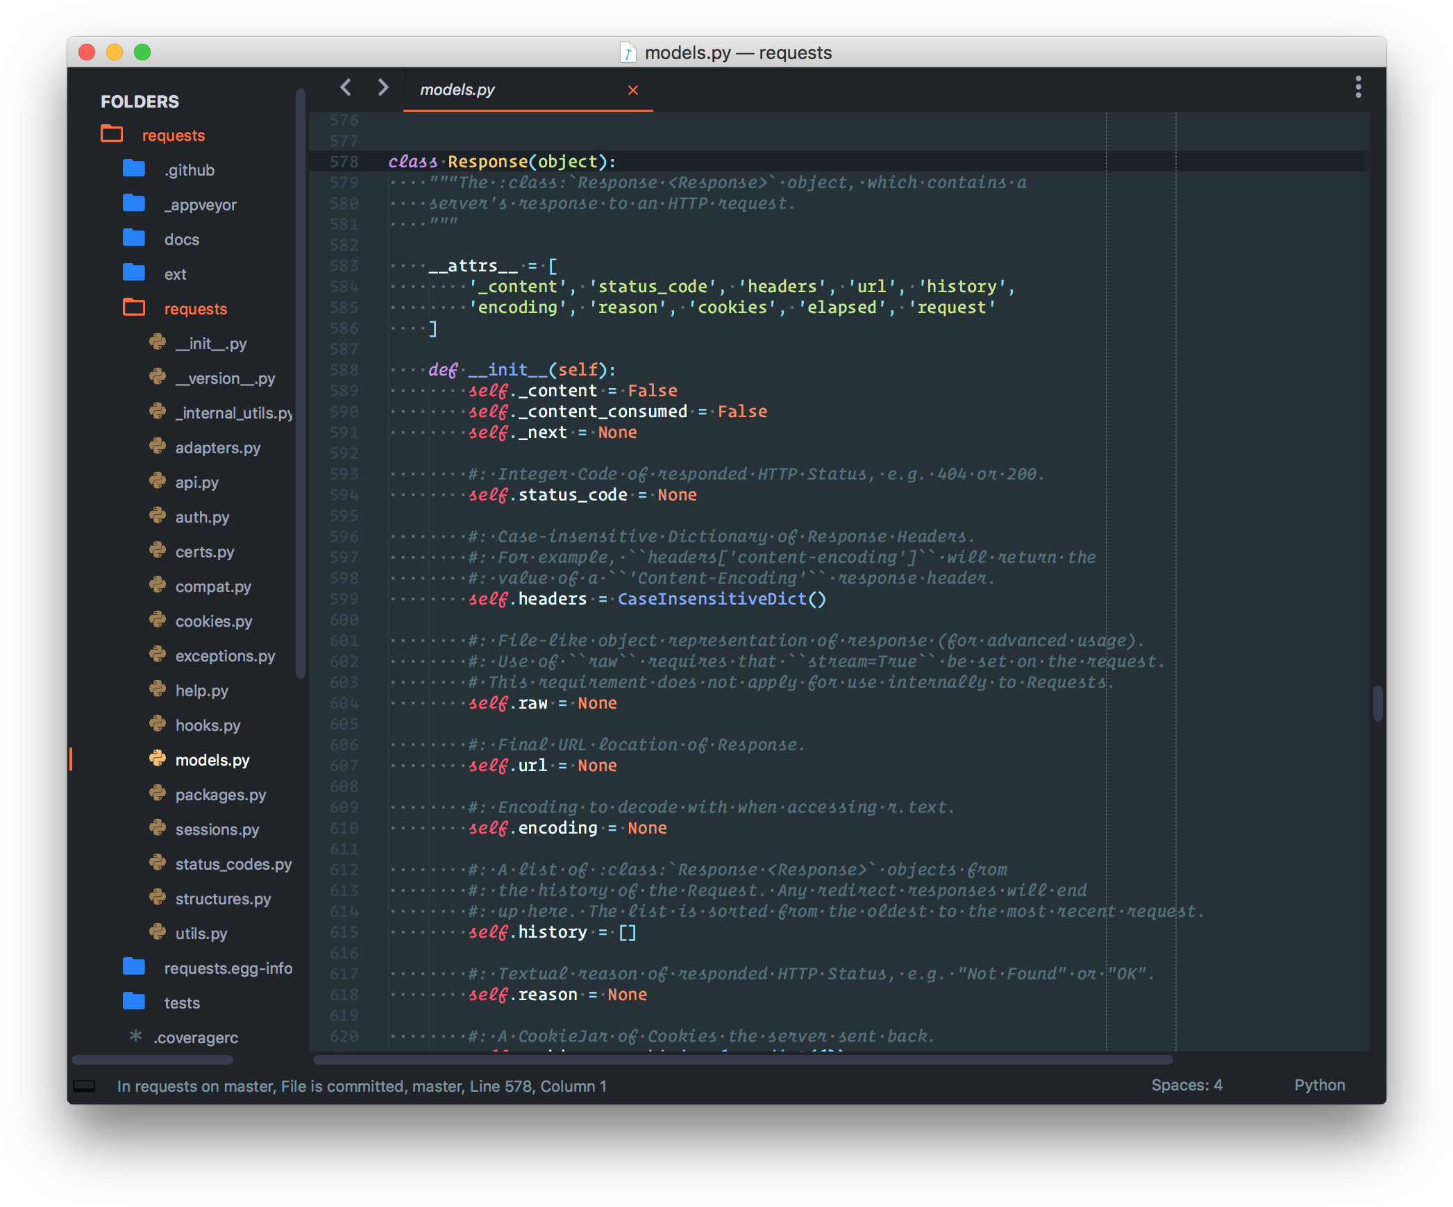Expand the tests folder

[x=182, y=1003]
